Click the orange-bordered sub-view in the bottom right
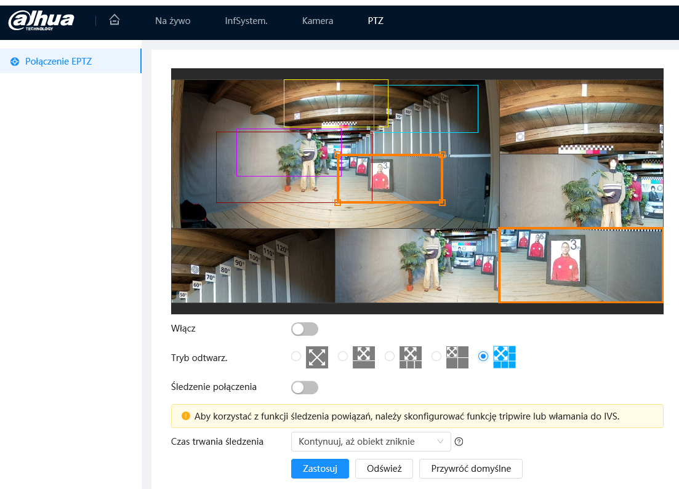 (581, 265)
